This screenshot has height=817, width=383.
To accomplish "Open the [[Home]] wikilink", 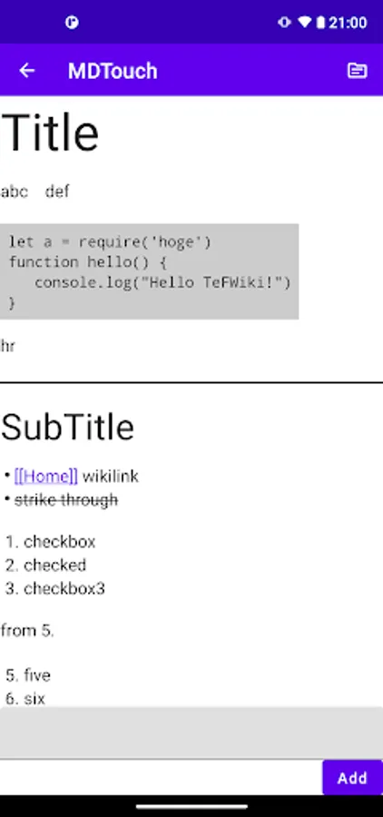I will click(x=46, y=477).
